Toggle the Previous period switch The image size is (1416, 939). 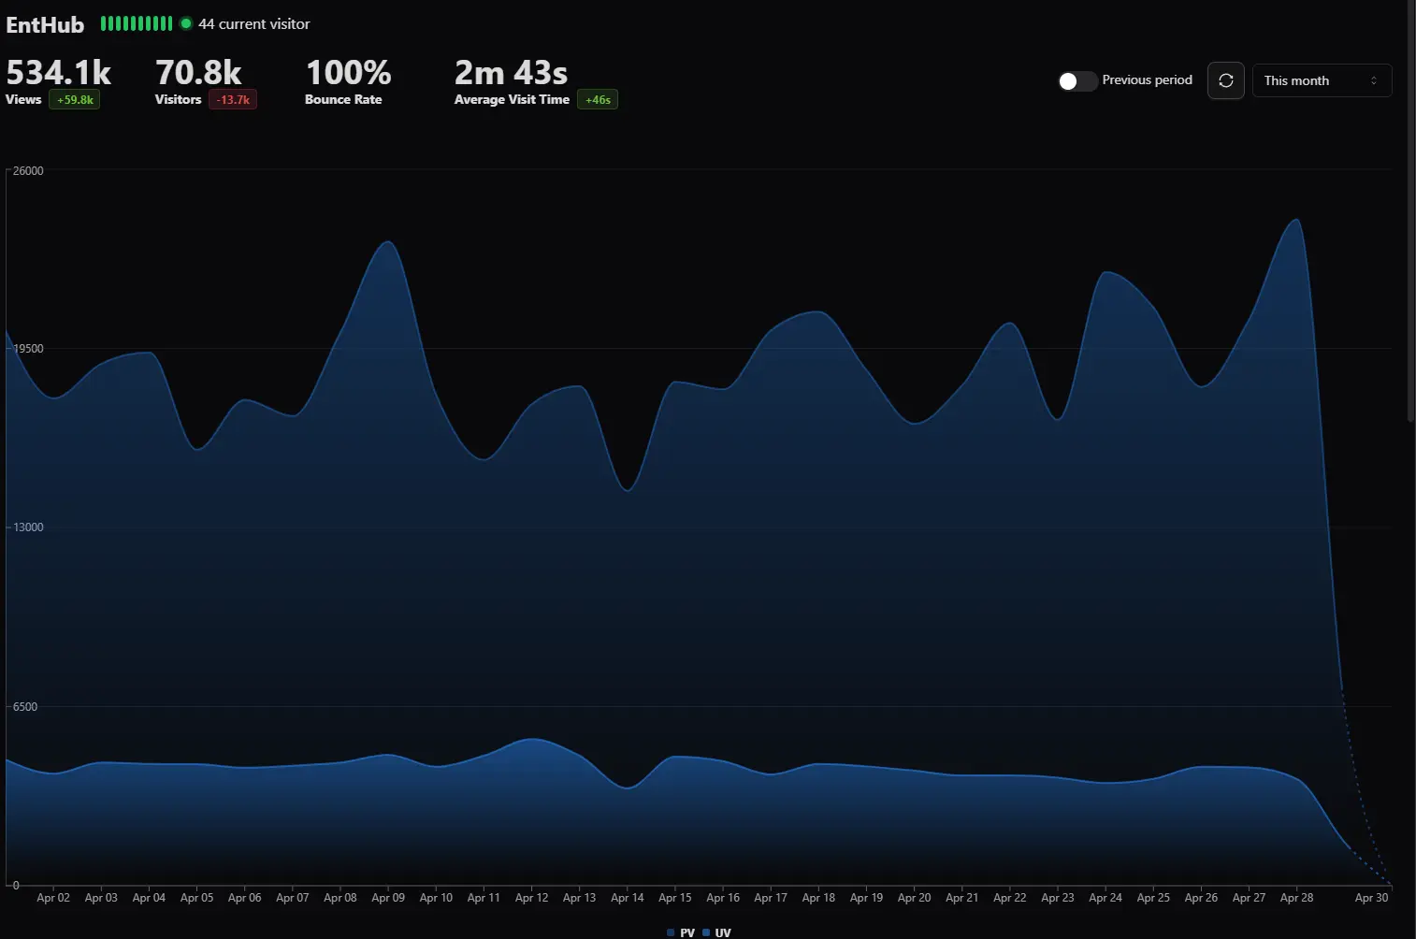point(1076,81)
